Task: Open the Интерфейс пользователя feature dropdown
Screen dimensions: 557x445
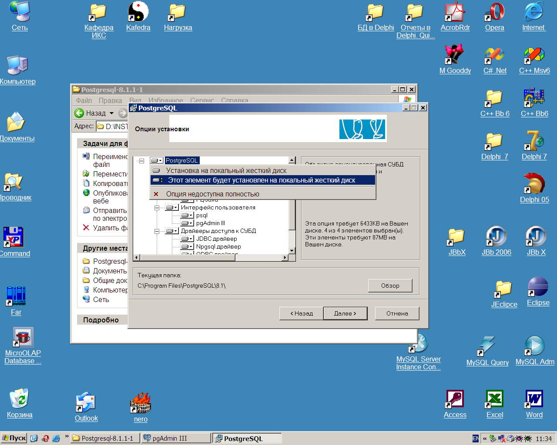Action: [x=172, y=208]
